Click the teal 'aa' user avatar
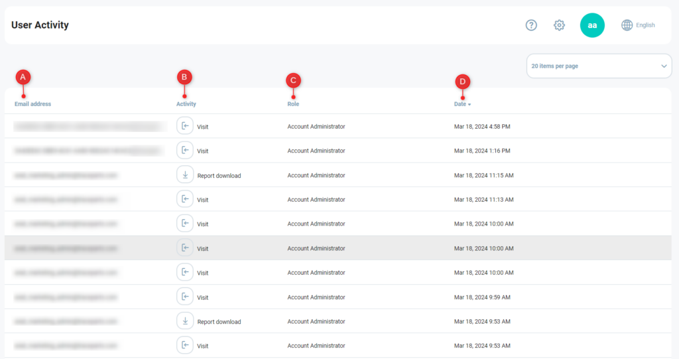 (592, 25)
